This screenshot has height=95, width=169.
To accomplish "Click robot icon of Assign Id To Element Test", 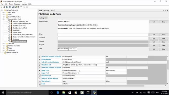I will click(x=11, y=21).
